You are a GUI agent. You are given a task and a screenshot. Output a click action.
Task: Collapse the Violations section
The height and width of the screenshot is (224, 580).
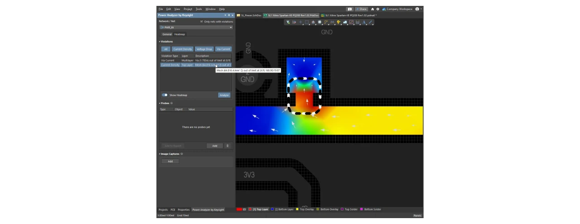(x=159, y=42)
